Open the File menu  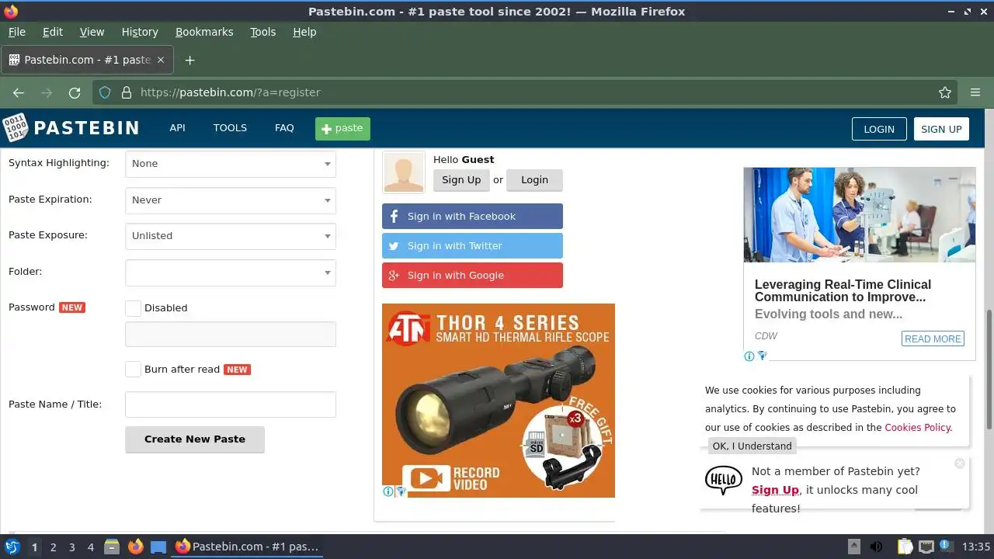pyautogui.click(x=17, y=32)
